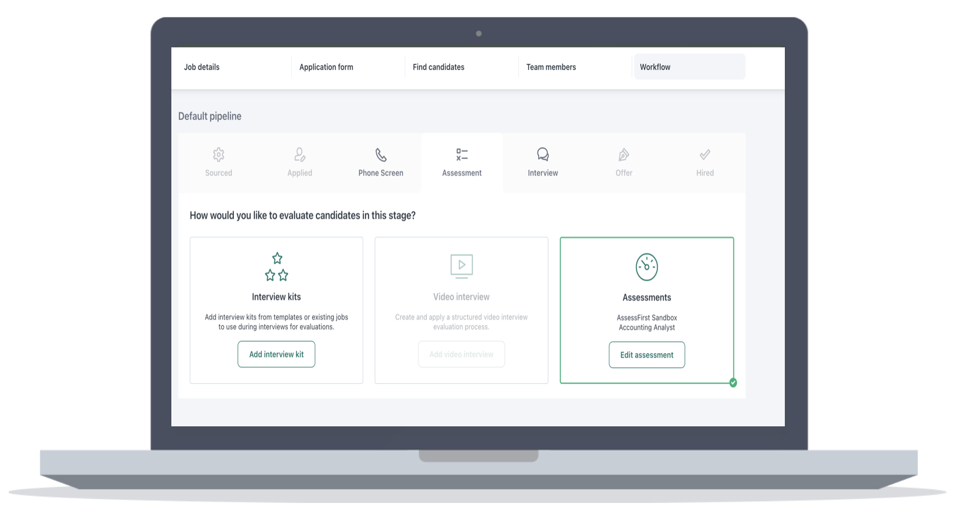Select the Workflow tab
Image resolution: width=979 pixels, height=524 pixels.
point(655,67)
